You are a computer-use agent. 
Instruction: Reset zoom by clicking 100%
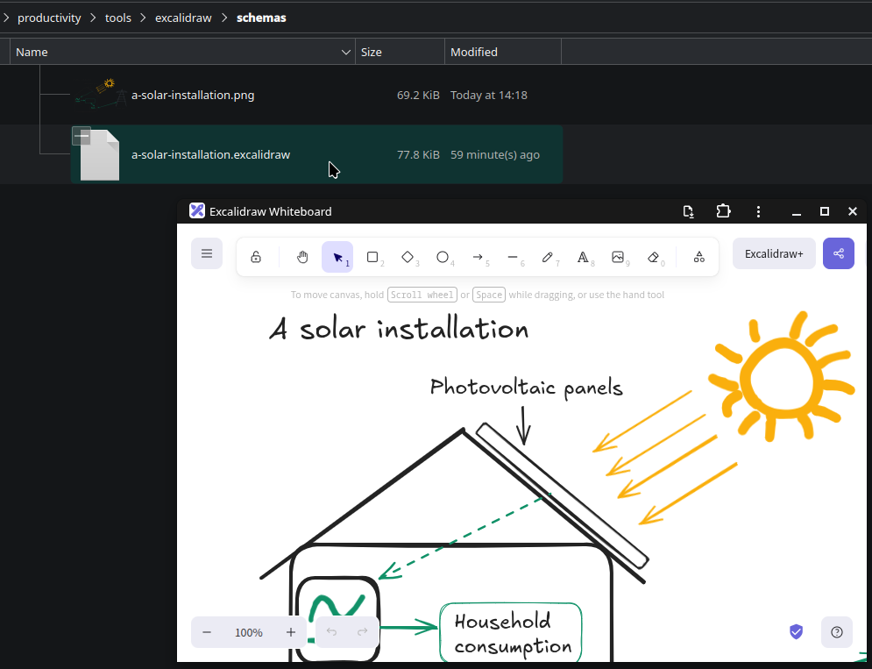tap(249, 632)
